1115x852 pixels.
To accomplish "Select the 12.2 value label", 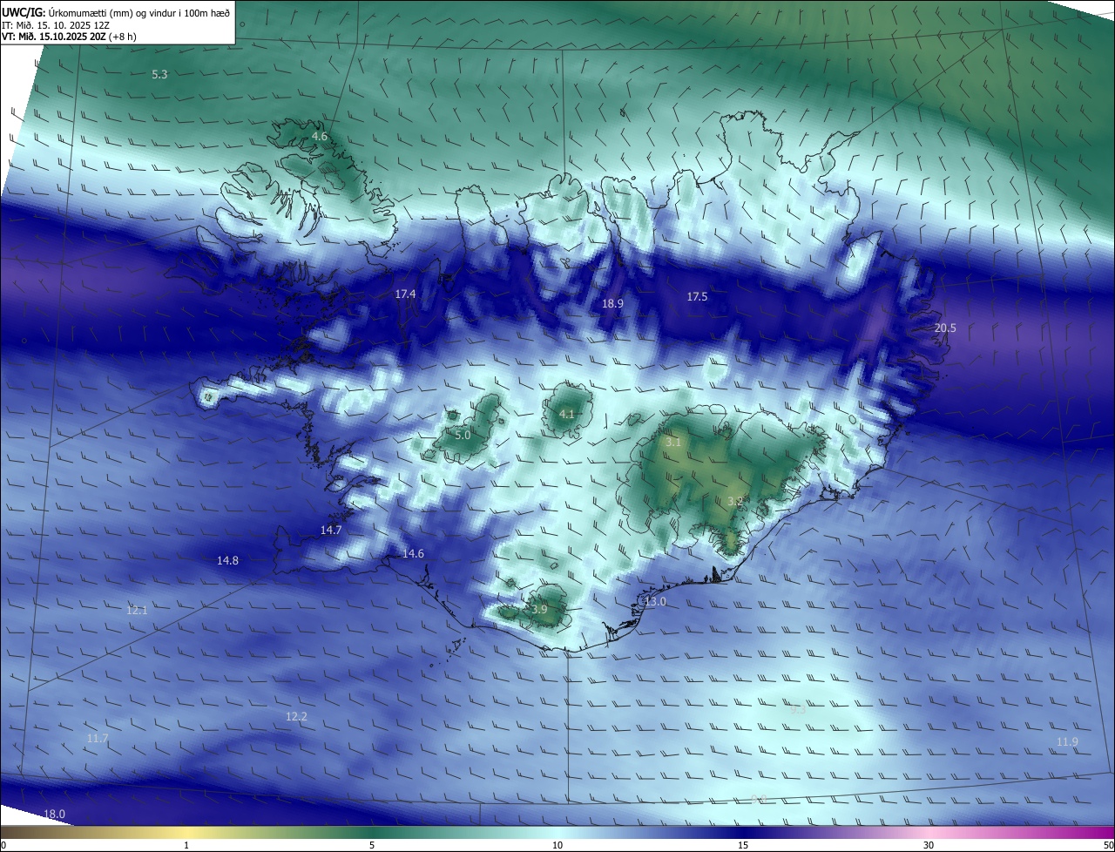I will point(296,717).
